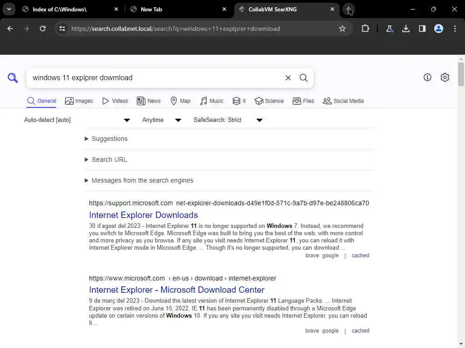Open cached link for Microsoft Download Center result
Image resolution: width=465 pixels, height=348 pixels.
[x=360, y=330]
